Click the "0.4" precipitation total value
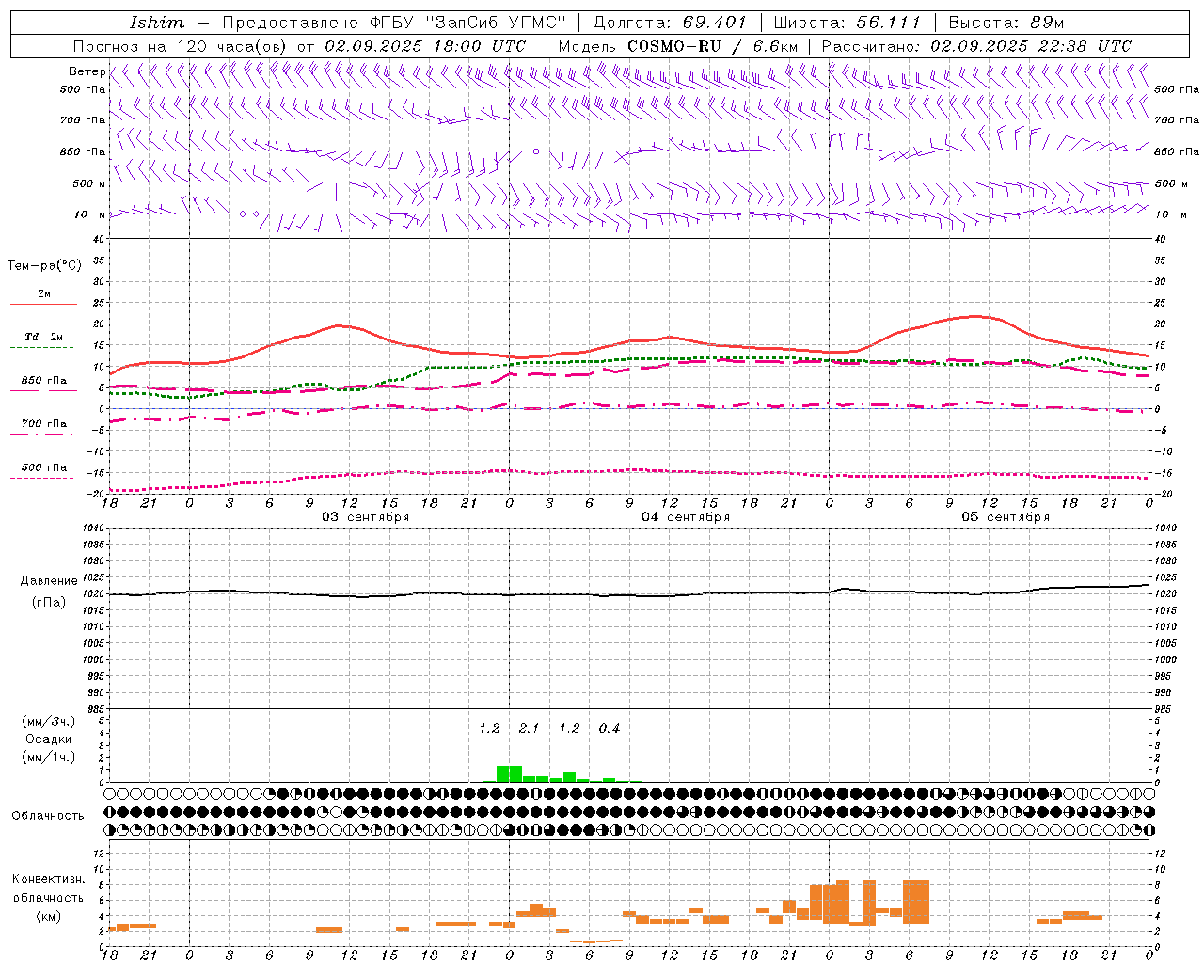 tap(610, 729)
